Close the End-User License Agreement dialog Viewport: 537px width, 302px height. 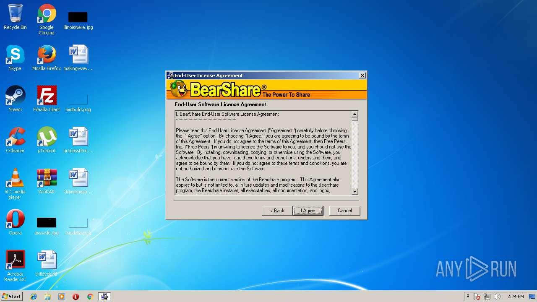coord(362,75)
